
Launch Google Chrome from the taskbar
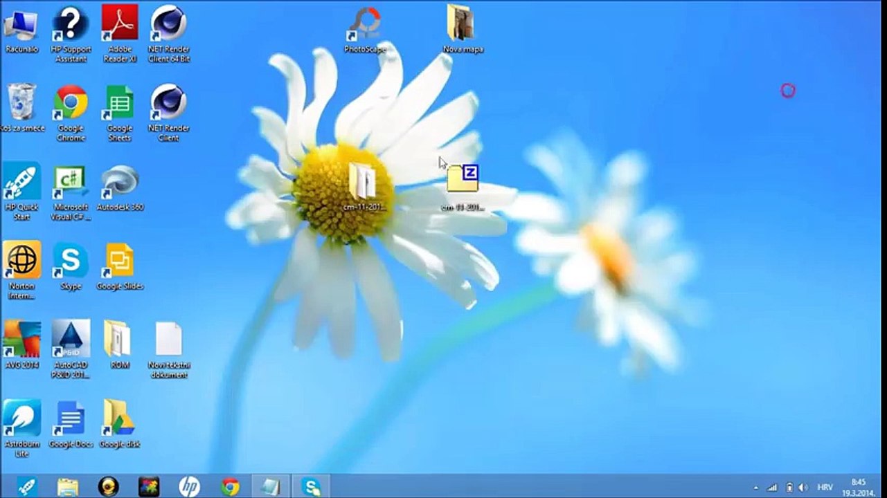tap(230, 486)
